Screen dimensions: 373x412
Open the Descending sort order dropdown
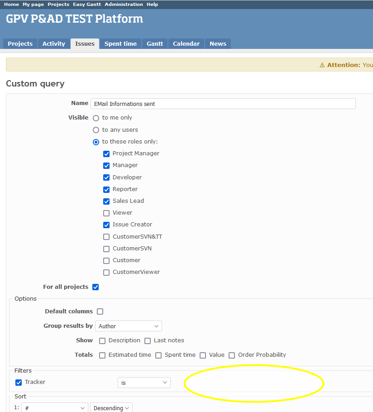pos(111,408)
